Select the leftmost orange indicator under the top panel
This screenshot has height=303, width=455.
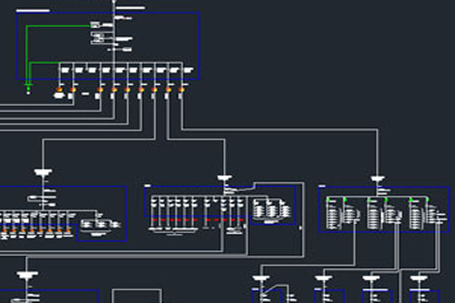pos(59,91)
